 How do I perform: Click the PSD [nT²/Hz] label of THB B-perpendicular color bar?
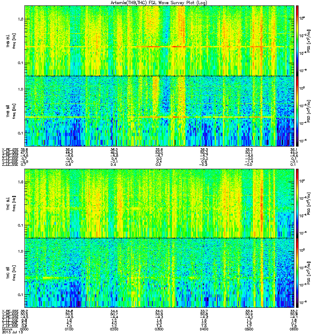[x=308, y=41]
